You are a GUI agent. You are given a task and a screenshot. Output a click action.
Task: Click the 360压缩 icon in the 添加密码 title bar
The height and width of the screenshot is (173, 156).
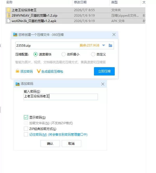(18, 84)
